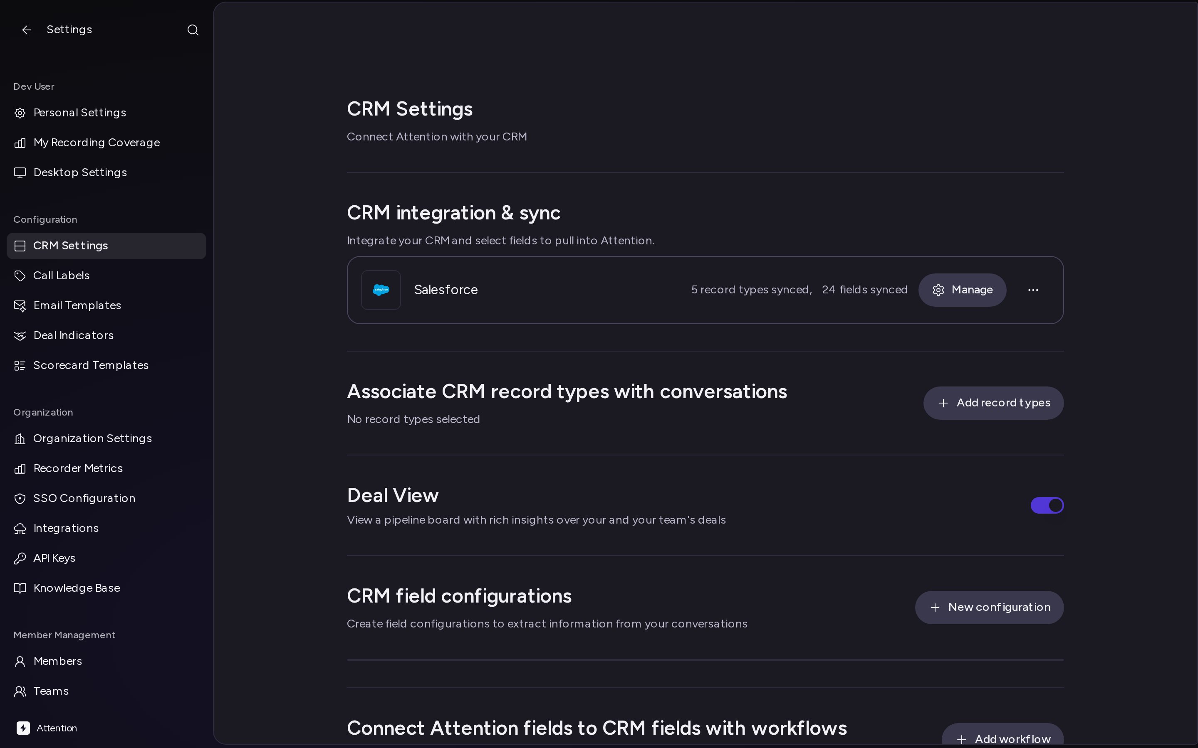
Task: Click the API Keys key icon
Action: pyautogui.click(x=20, y=559)
